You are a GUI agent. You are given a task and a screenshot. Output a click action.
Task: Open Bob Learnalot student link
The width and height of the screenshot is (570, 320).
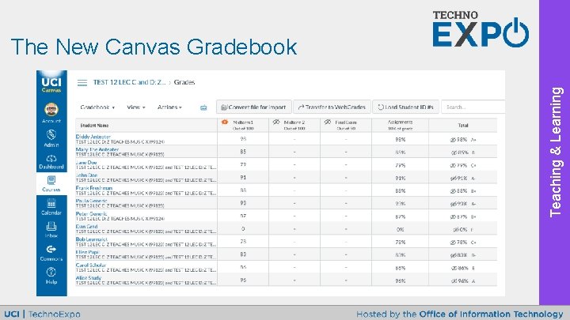pyautogui.click(x=92, y=239)
